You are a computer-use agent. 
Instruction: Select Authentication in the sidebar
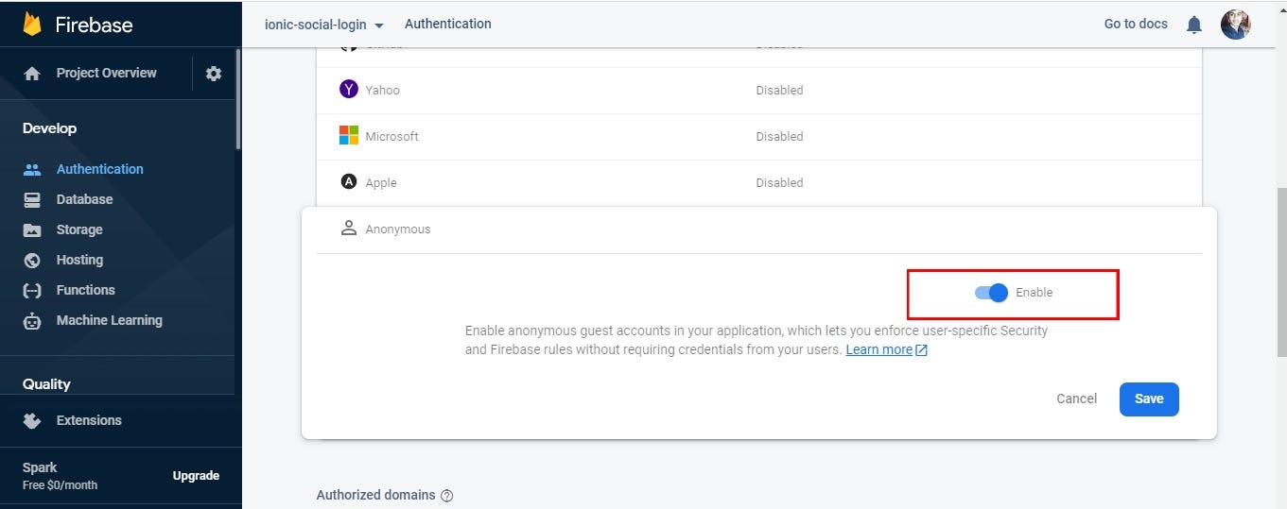tap(100, 169)
